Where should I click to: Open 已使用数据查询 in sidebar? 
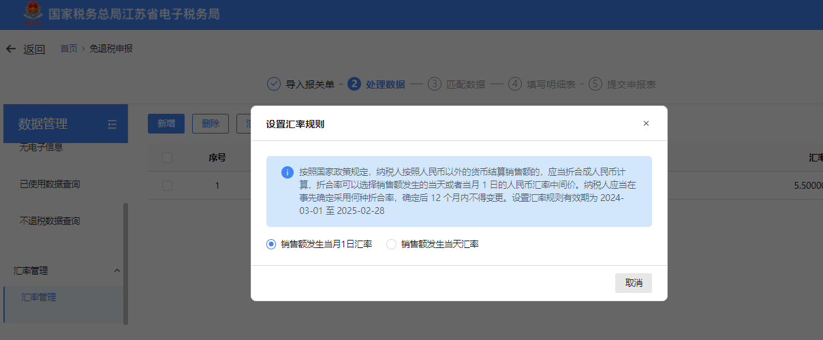pos(50,184)
